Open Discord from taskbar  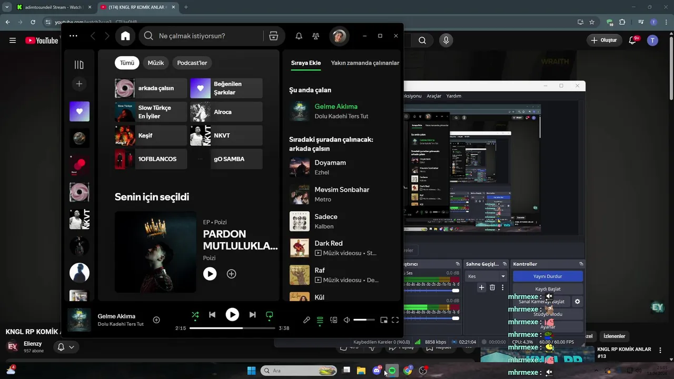pyautogui.click(x=376, y=371)
